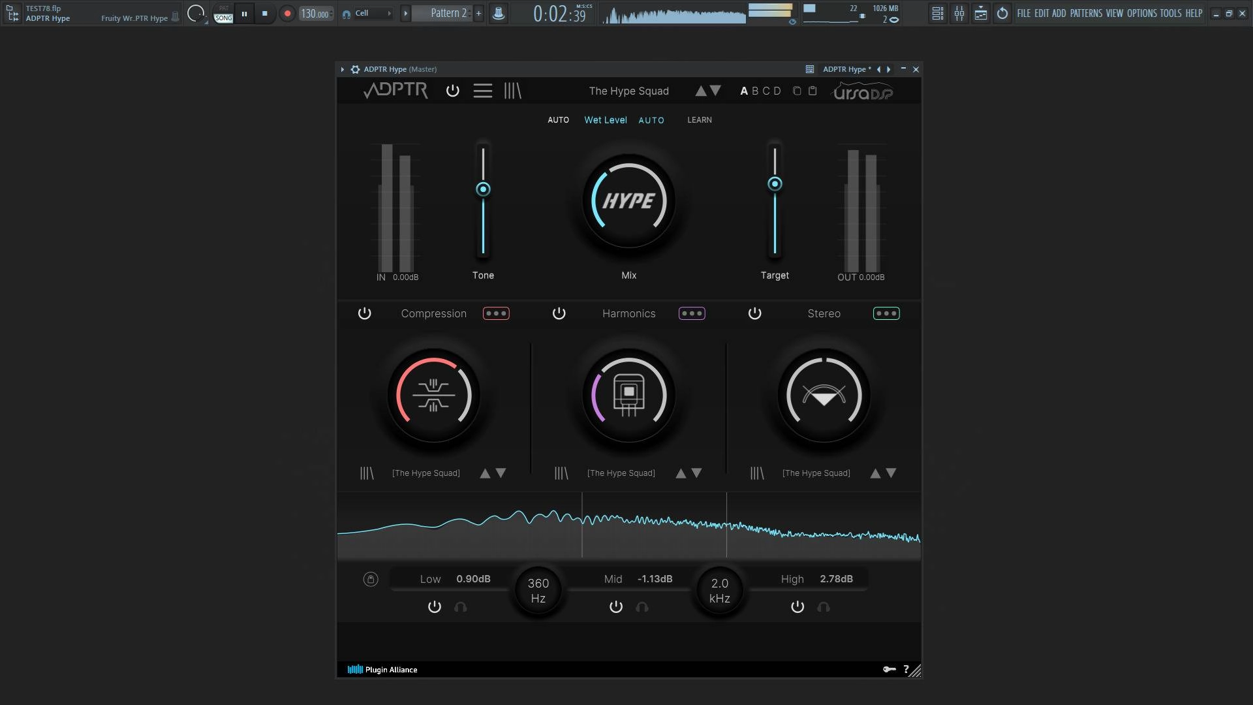
Task: Toggle Mid band power button
Action: 616,607
